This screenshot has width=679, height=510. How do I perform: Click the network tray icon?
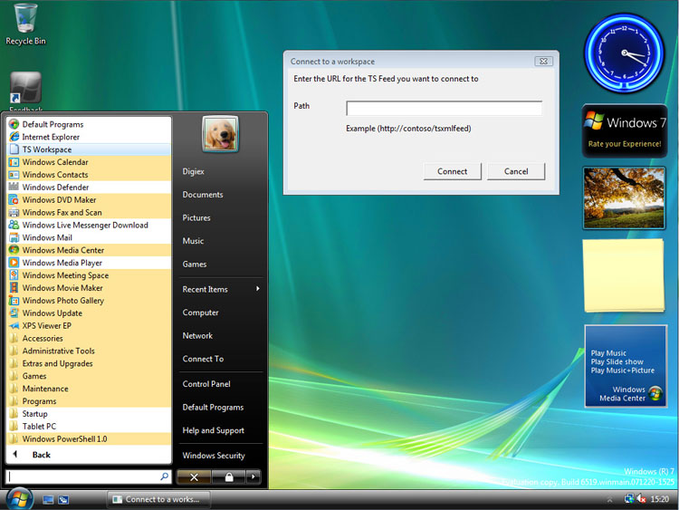coord(629,499)
